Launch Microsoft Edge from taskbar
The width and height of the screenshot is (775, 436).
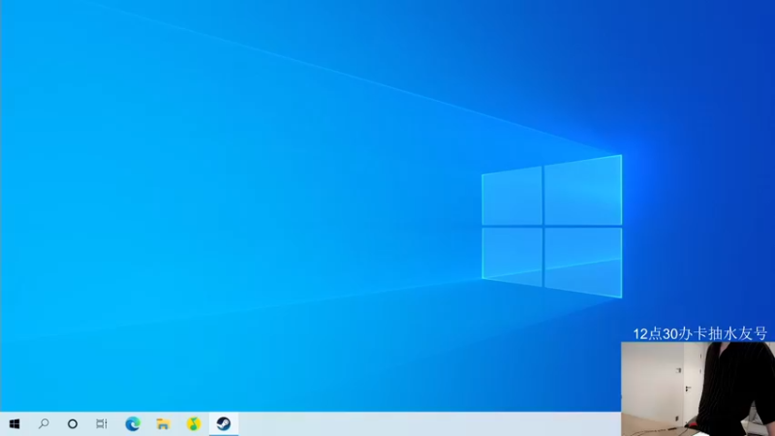[x=133, y=424]
